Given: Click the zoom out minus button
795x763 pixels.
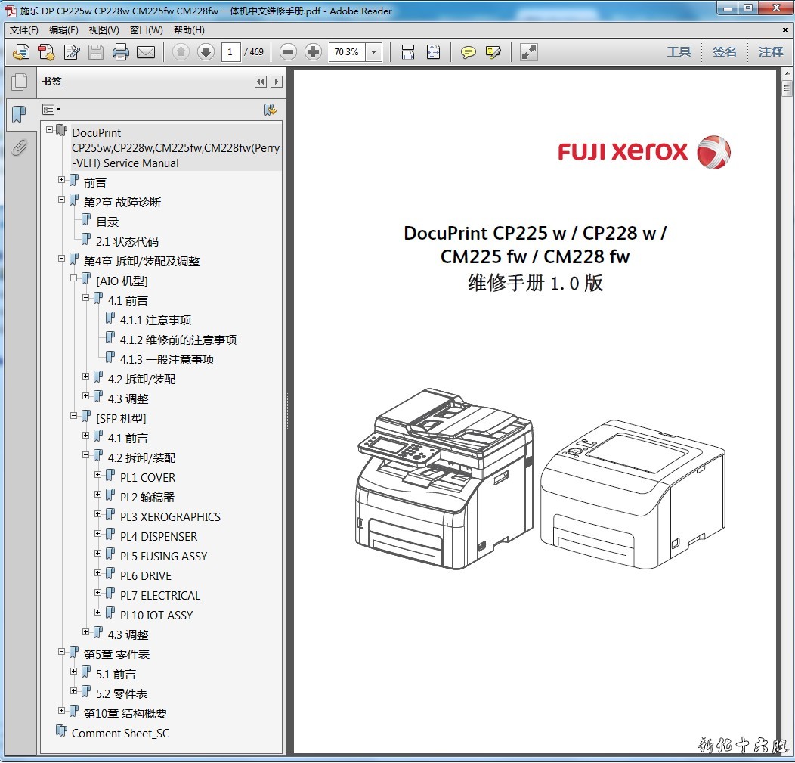Looking at the screenshot, I should pos(288,52).
